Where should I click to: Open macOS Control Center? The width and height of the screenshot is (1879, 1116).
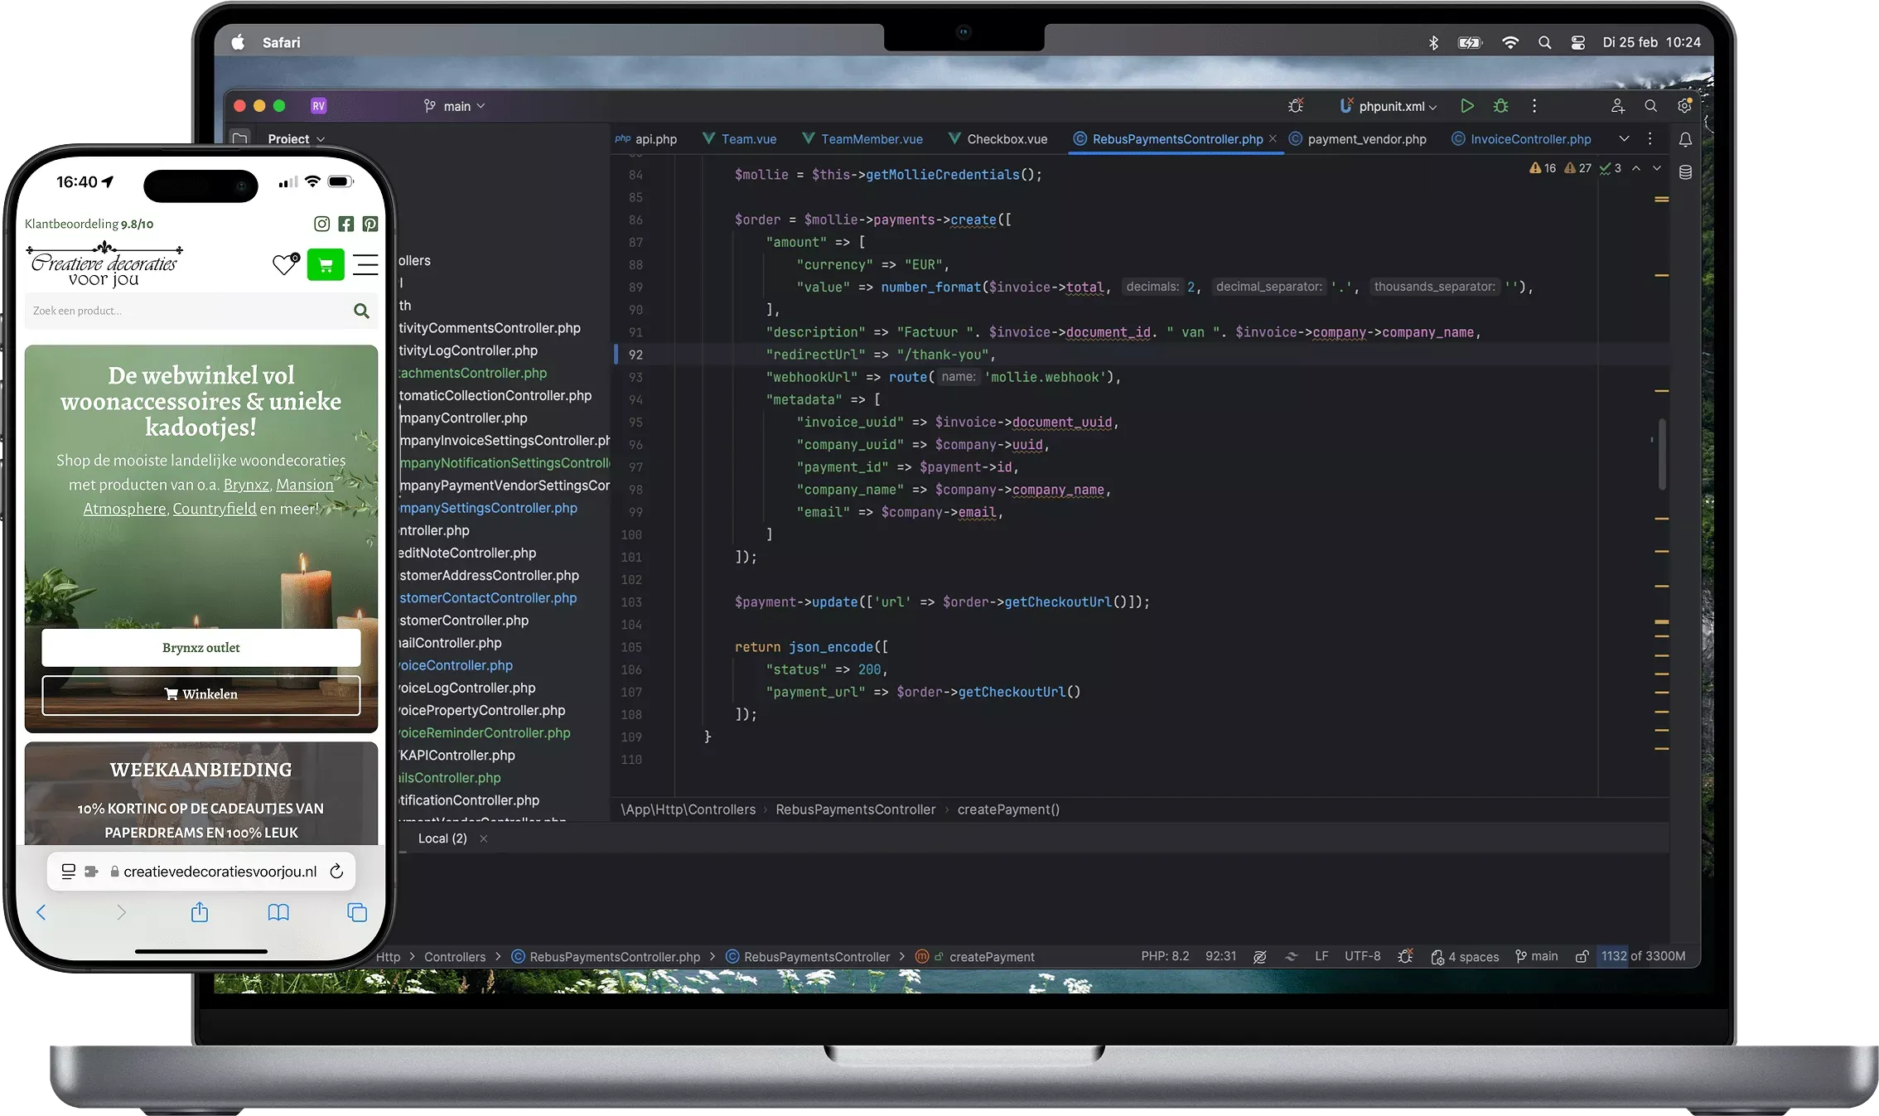coord(1578,42)
